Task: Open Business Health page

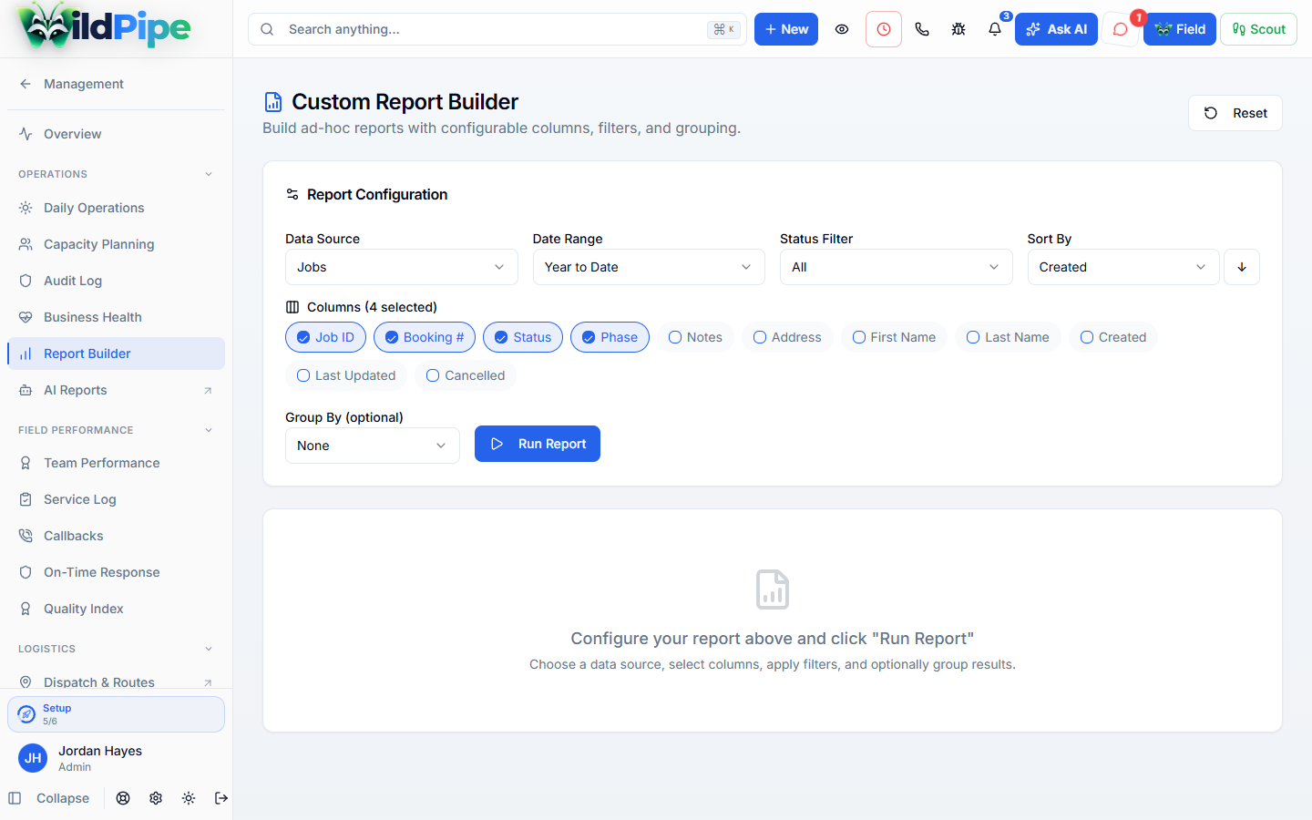Action: click(116, 317)
